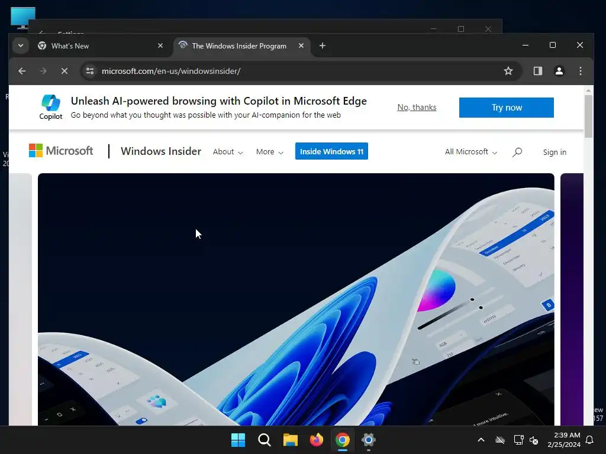The height and width of the screenshot is (454, 606).
Task: Open File Explorer from the taskbar
Action: pyautogui.click(x=290, y=440)
